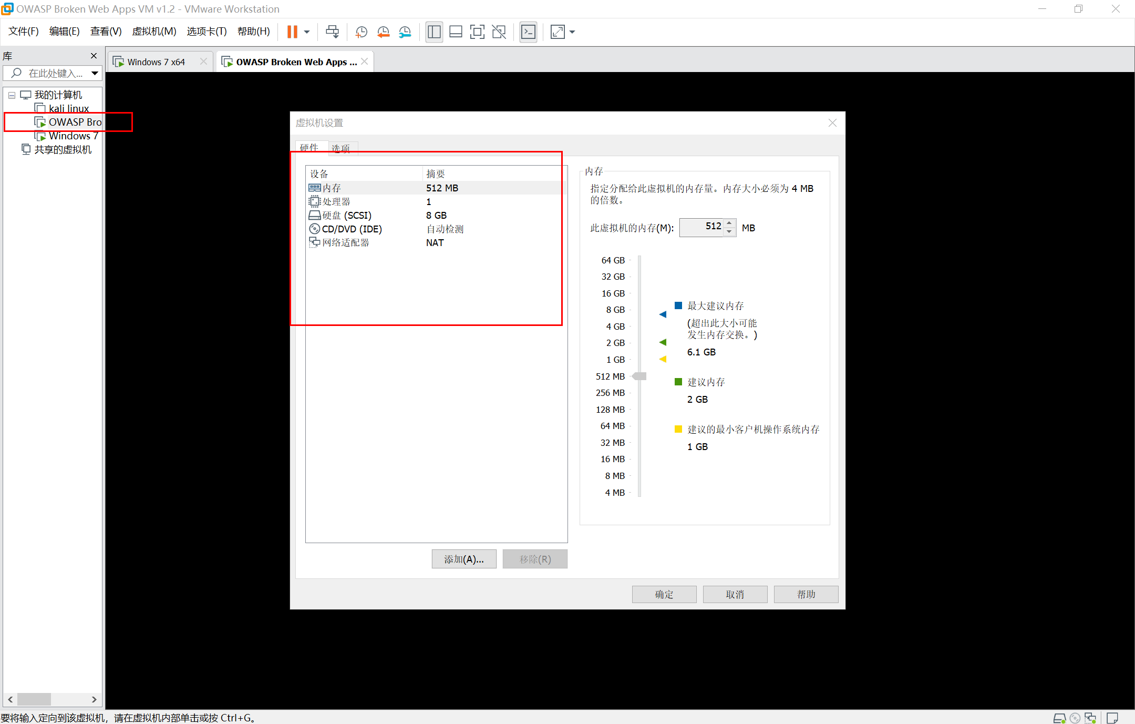Viewport: 1135px width, 724px height.
Task: Collapse the 我的计算机 tree node
Action: tap(12, 96)
